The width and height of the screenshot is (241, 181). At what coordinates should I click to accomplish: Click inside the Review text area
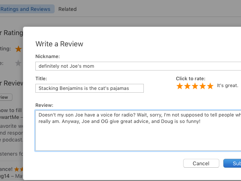[x=138, y=131]
